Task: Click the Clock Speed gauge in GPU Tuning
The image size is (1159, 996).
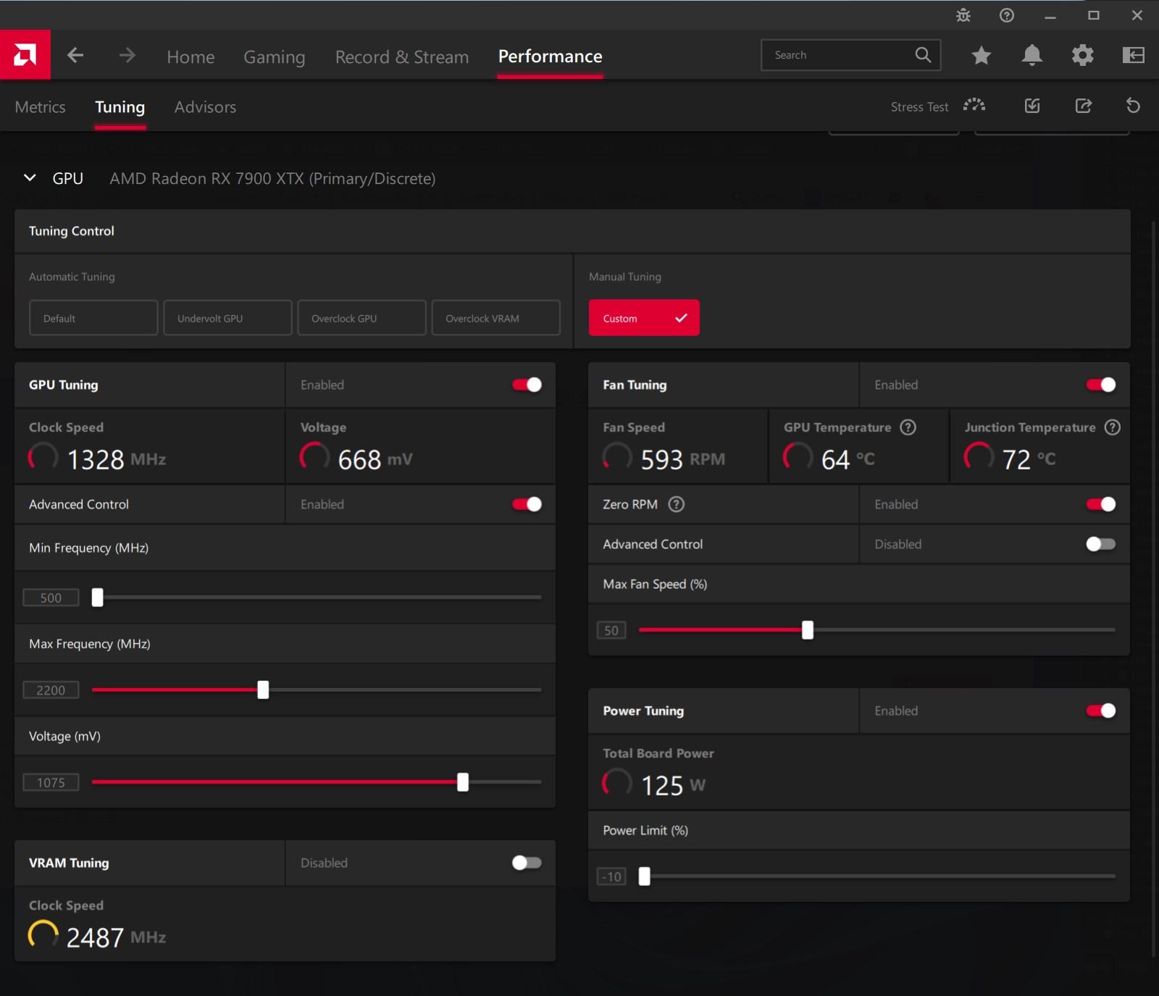Action: (x=43, y=458)
